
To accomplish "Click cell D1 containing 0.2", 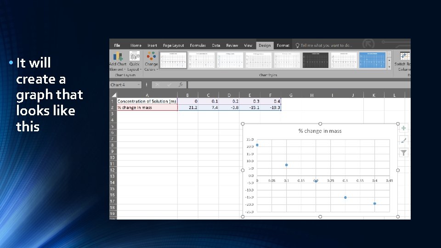I will tap(229, 101).
